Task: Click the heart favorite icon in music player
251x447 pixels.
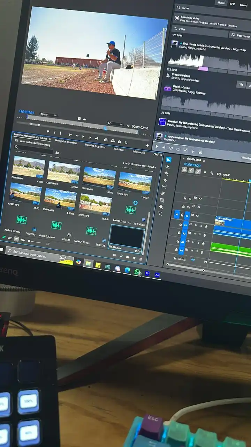Action: pos(171,148)
